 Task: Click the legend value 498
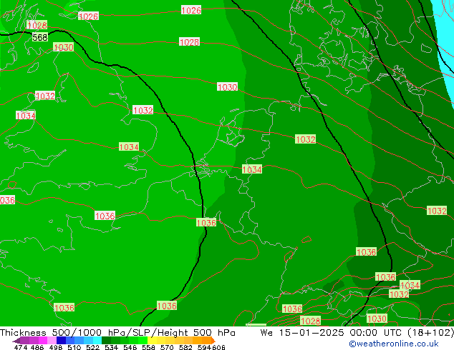pyautogui.click(x=56, y=347)
